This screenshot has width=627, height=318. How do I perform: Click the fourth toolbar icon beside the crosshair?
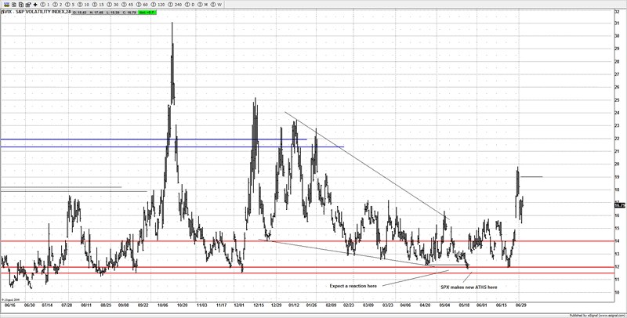tap(30, 4)
